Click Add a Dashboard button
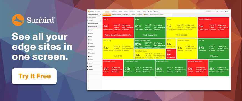The image size is (242, 101). [x=107, y=15]
